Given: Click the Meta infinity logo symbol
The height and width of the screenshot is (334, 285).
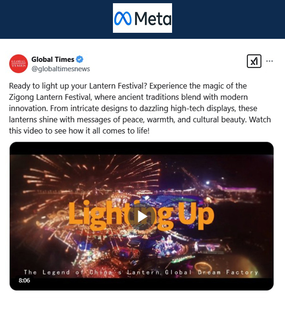Looking at the screenshot, I should 123,18.
